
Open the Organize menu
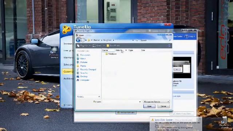(x=84, y=46)
